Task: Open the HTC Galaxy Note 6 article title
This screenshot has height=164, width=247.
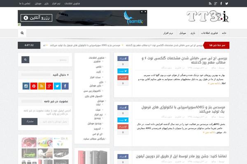Action: pyautogui.click(x=184, y=60)
